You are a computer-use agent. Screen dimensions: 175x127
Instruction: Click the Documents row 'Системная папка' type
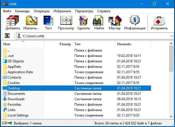point(88,94)
